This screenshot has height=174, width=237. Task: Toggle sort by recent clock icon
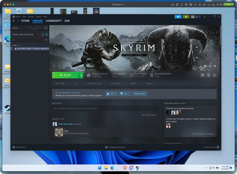click(x=43, y=34)
